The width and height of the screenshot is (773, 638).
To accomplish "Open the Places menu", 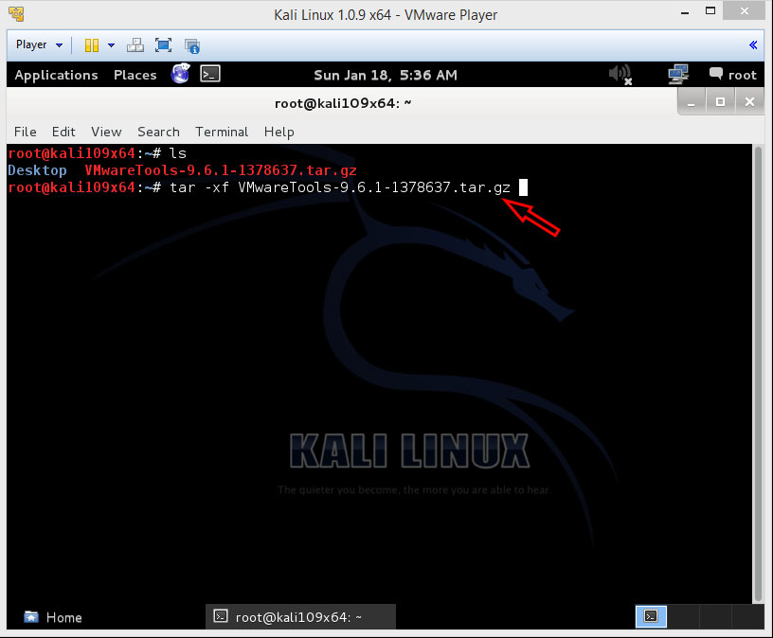I will click(135, 75).
